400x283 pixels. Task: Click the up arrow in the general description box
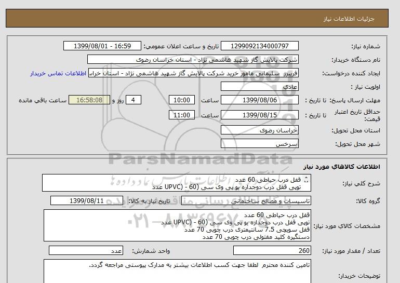305,178
